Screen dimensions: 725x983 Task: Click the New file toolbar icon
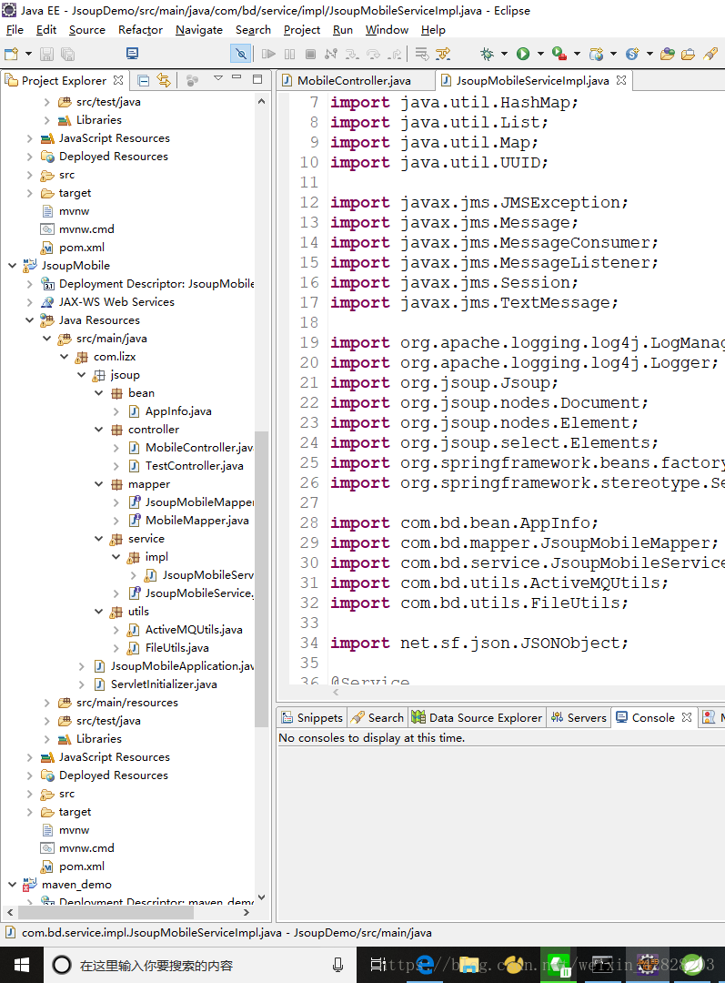11,54
